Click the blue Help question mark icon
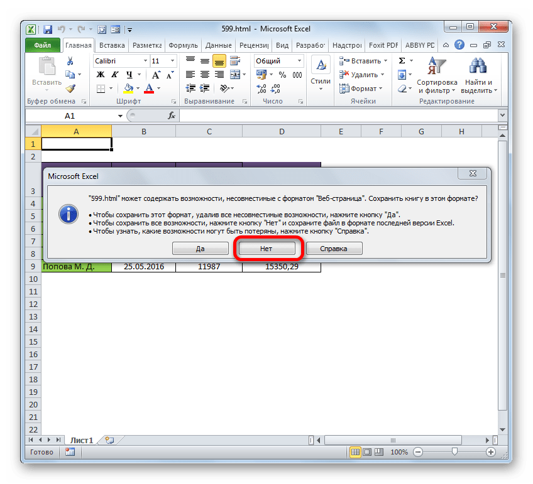 [459, 45]
